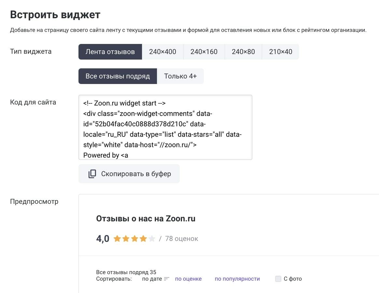This screenshot has width=379, height=293.
Task: Sort reviews по дате
Action: pos(152,279)
